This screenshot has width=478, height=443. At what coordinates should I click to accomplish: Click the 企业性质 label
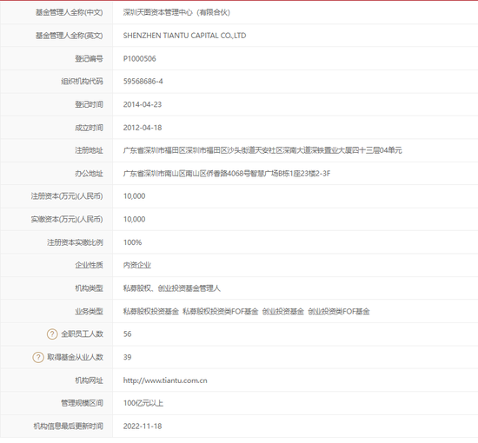(x=89, y=266)
